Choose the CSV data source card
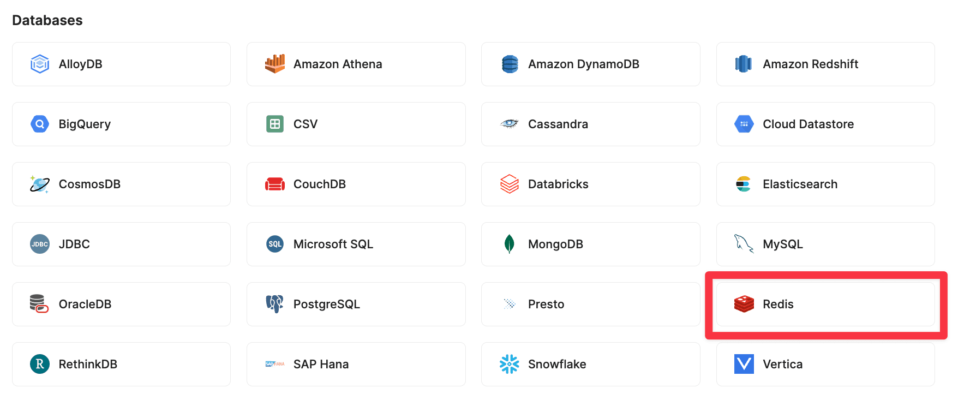The image size is (958, 406). (356, 124)
